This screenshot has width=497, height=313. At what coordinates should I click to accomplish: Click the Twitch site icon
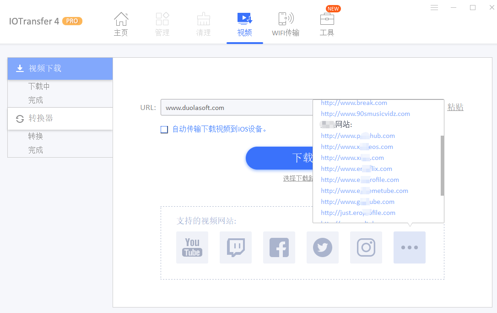pyautogui.click(x=236, y=247)
